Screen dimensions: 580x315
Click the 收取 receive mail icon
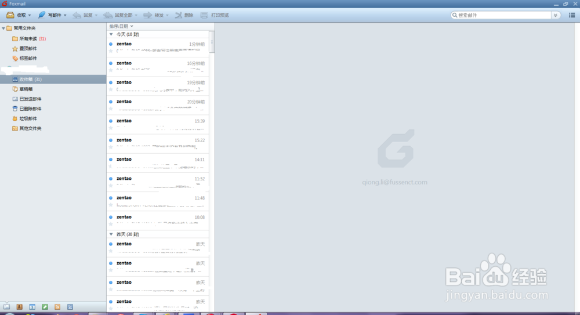pyautogui.click(x=10, y=15)
